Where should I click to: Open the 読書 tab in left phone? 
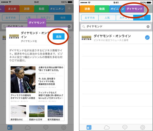(x=27, y=9)
